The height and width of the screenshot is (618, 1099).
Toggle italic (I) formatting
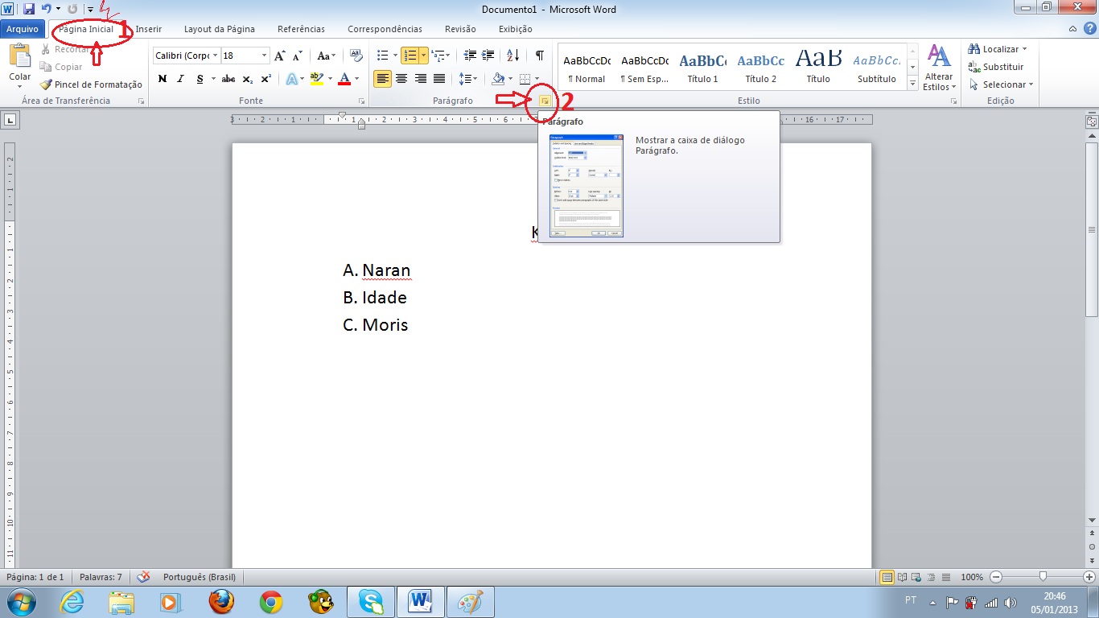click(x=180, y=79)
